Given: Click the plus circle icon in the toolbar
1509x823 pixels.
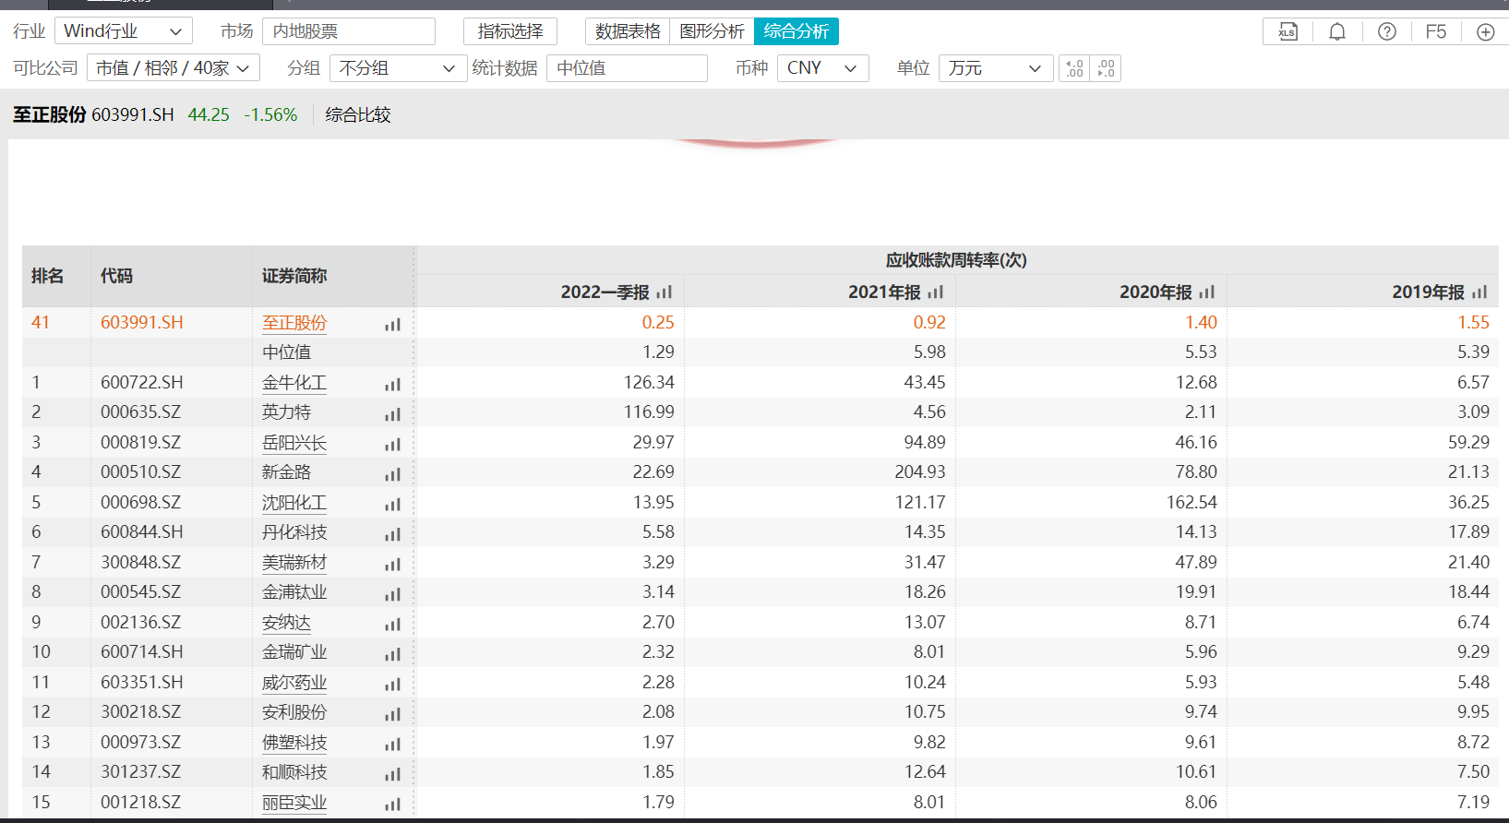Looking at the screenshot, I should [1485, 32].
